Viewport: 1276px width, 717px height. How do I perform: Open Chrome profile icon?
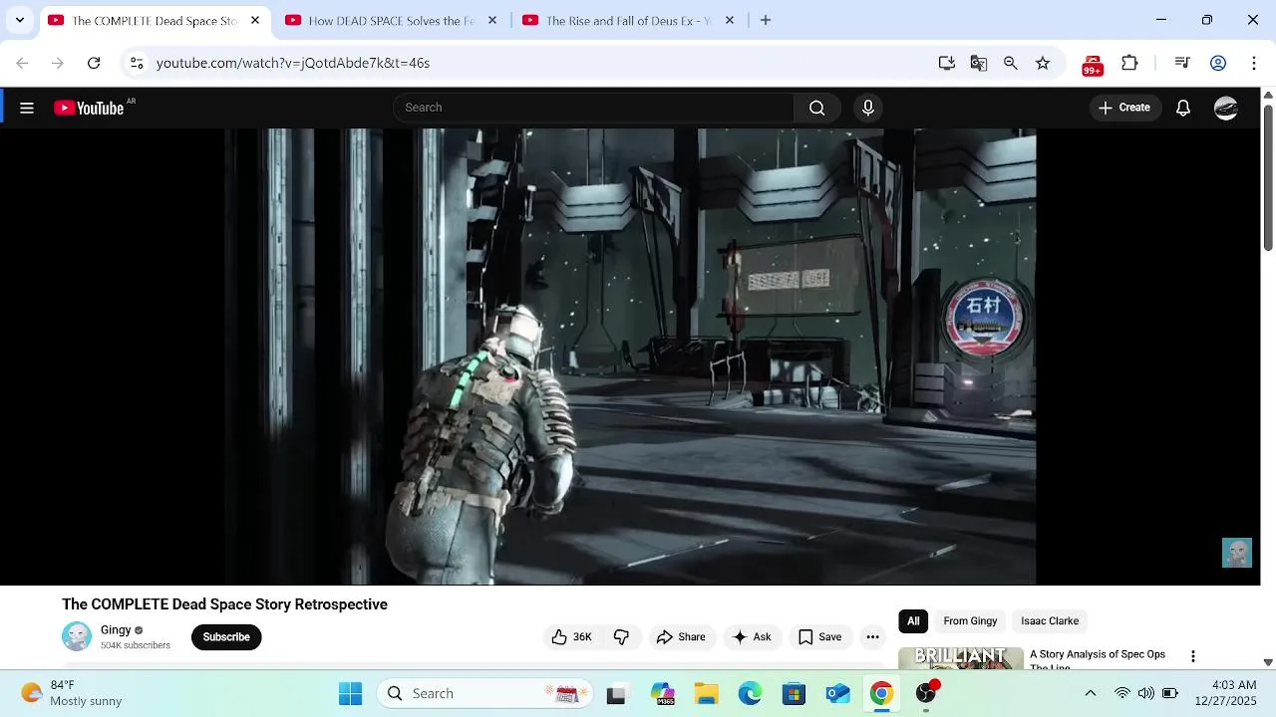(x=1218, y=63)
